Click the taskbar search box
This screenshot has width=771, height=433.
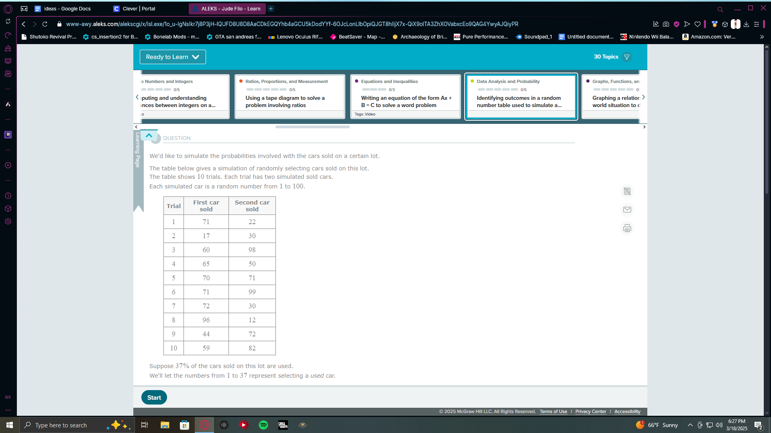[x=76, y=425]
